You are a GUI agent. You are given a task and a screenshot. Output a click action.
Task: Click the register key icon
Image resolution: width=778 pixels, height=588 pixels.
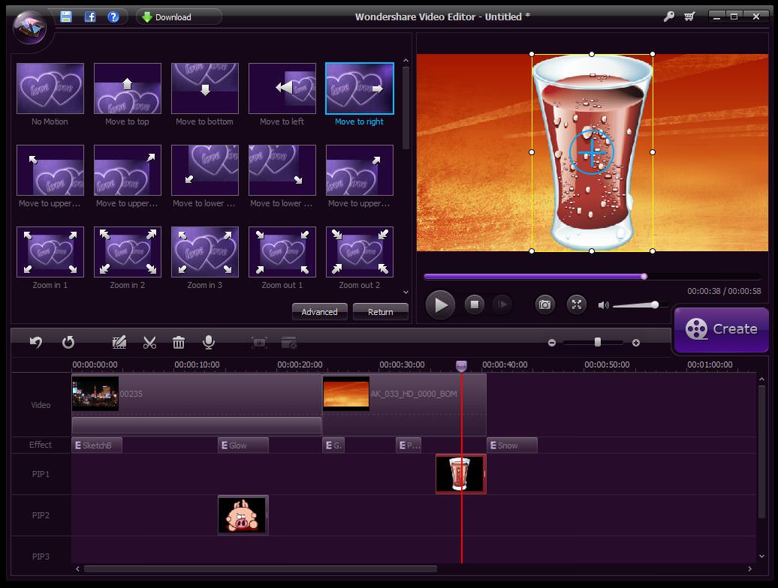(668, 16)
